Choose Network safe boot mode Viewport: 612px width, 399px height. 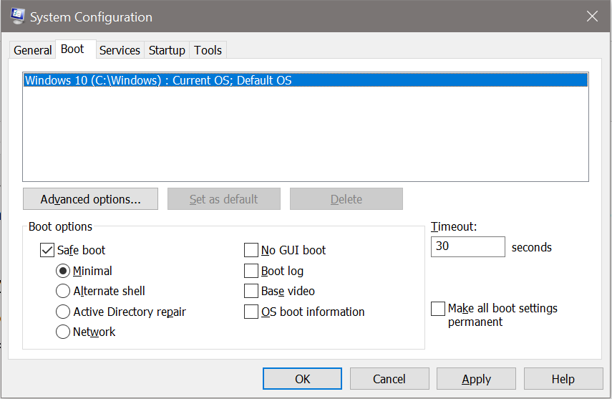point(63,332)
